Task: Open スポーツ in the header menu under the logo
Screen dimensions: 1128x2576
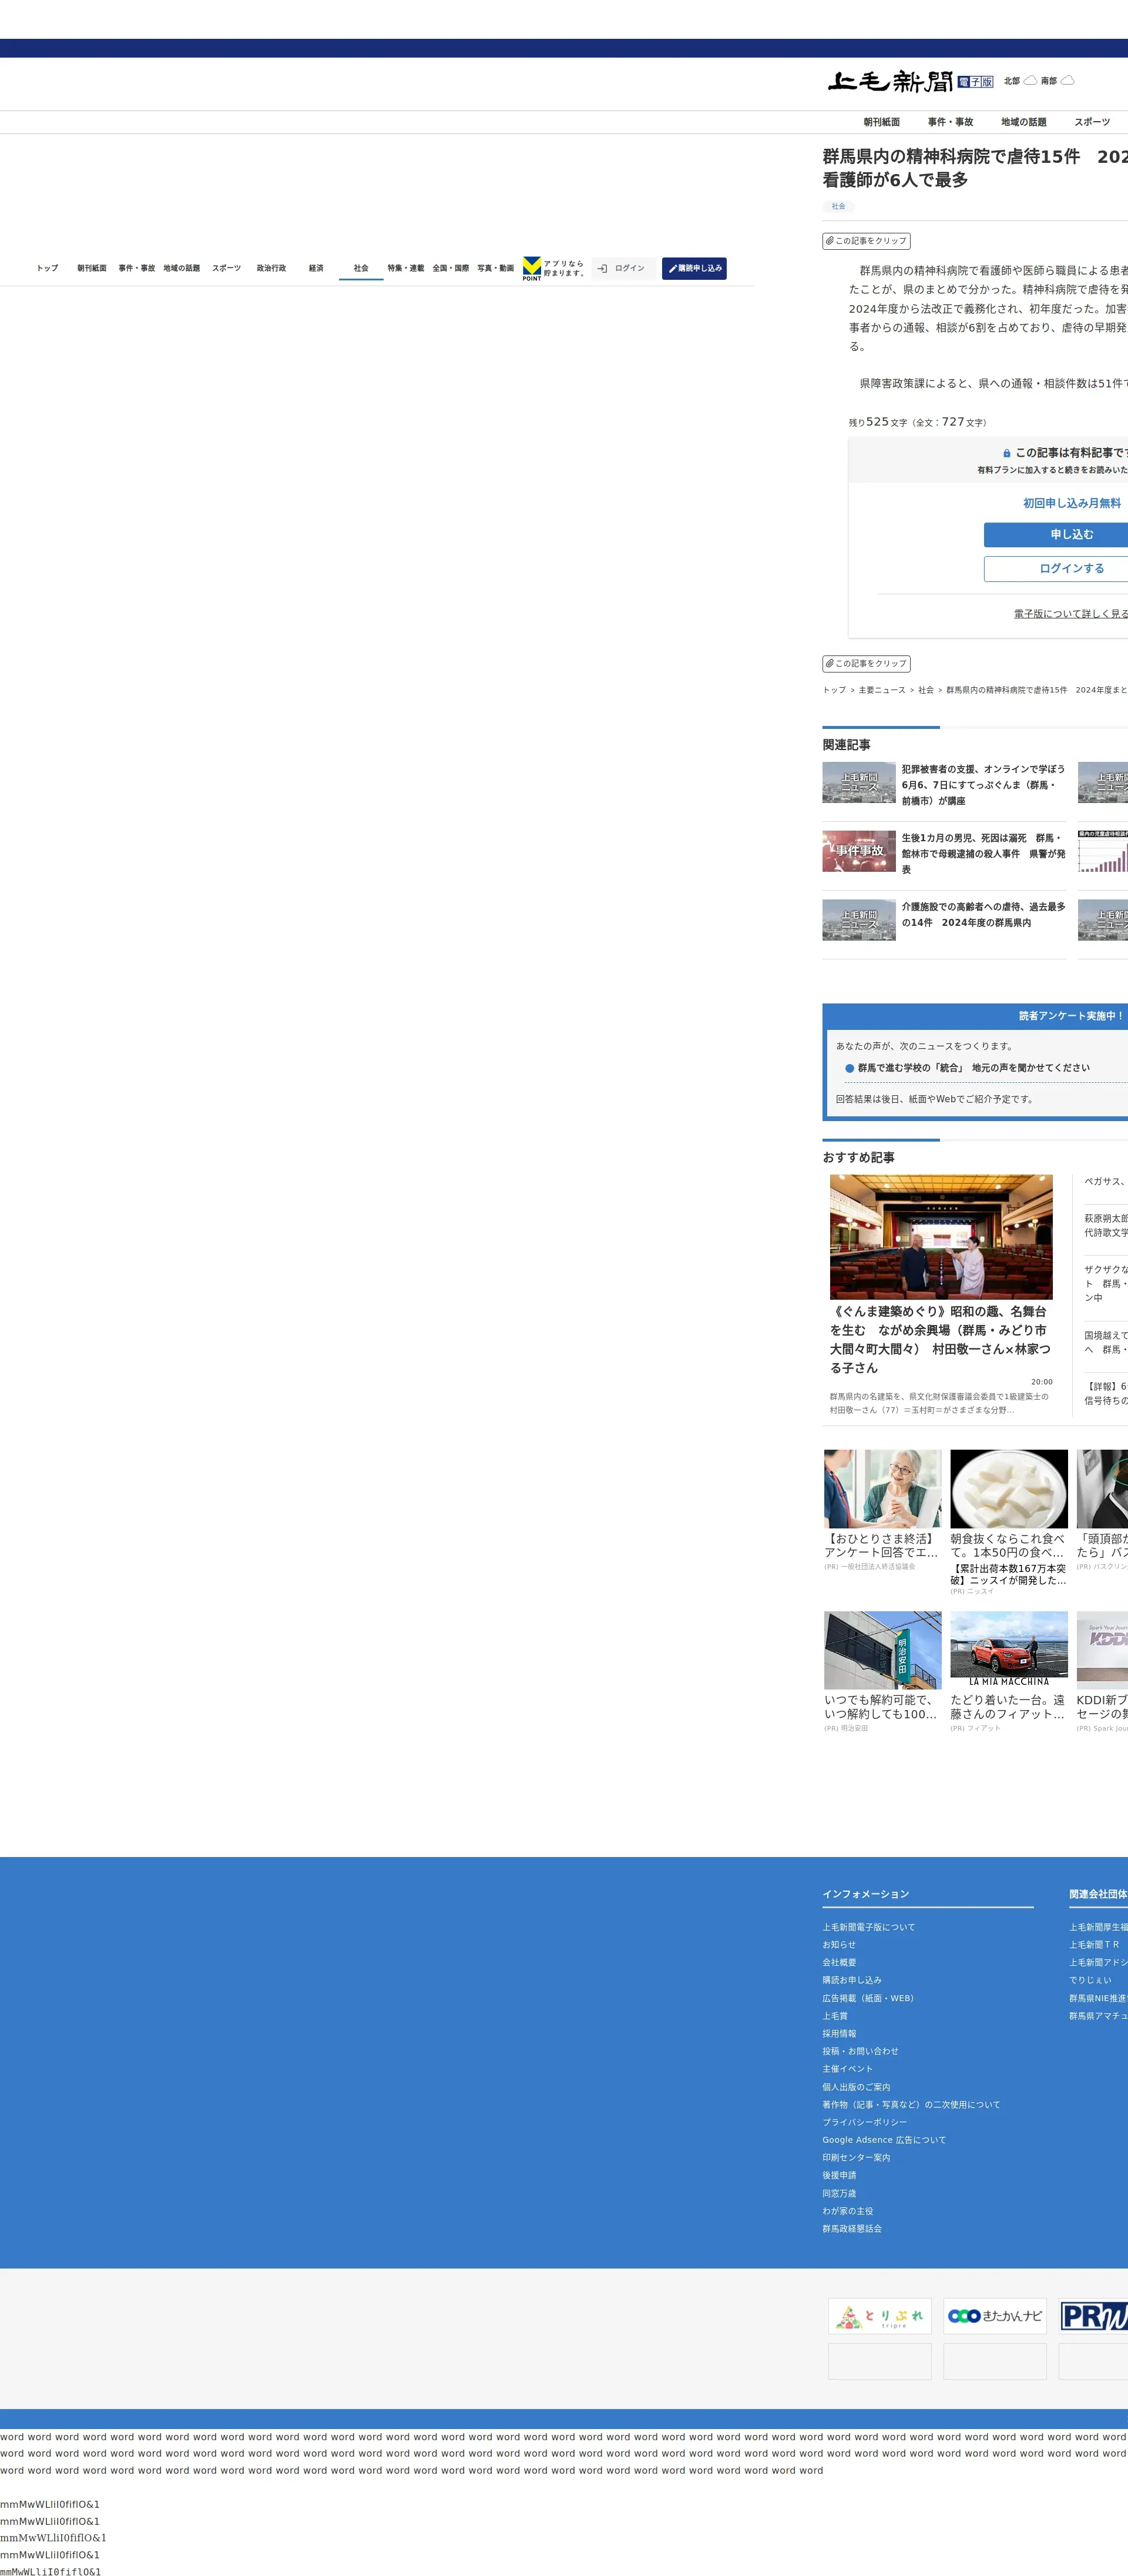Action: [x=1092, y=122]
